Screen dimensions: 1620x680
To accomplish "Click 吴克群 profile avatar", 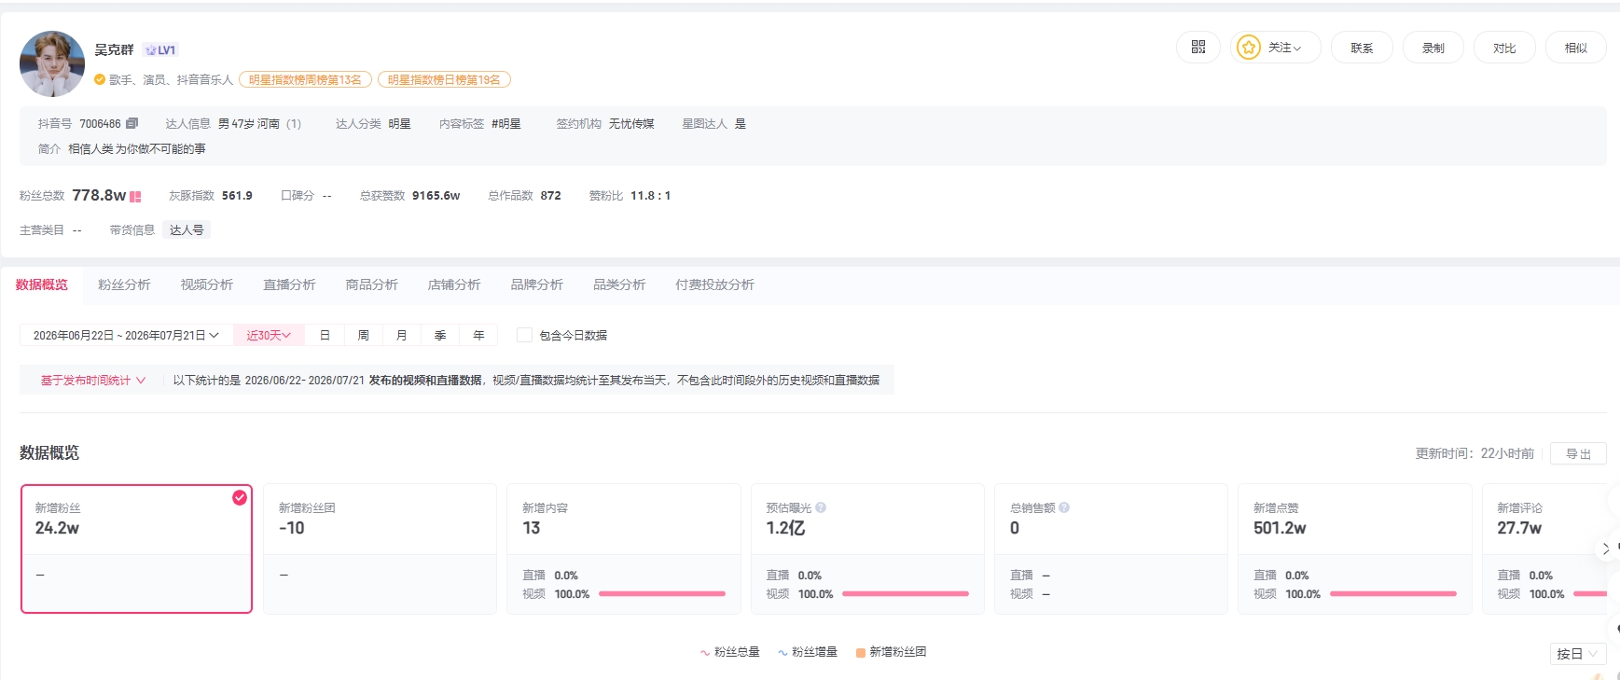I will coord(52,63).
